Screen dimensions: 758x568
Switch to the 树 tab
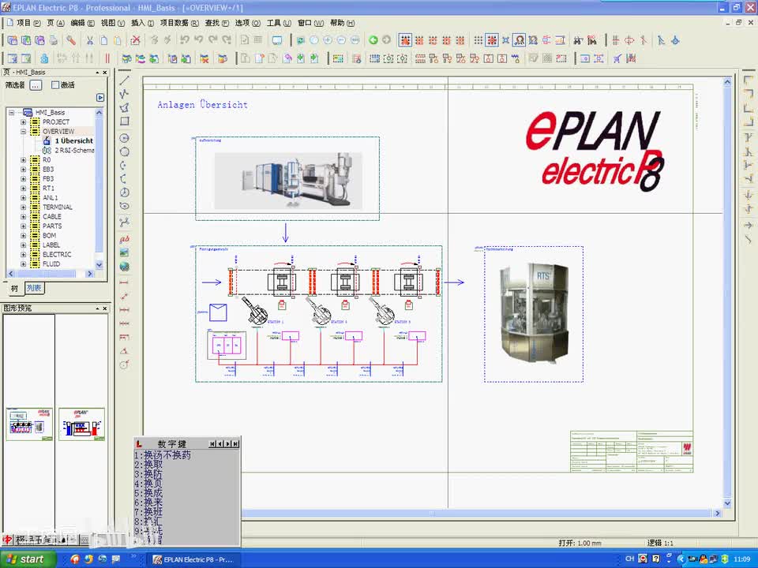tap(14, 289)
